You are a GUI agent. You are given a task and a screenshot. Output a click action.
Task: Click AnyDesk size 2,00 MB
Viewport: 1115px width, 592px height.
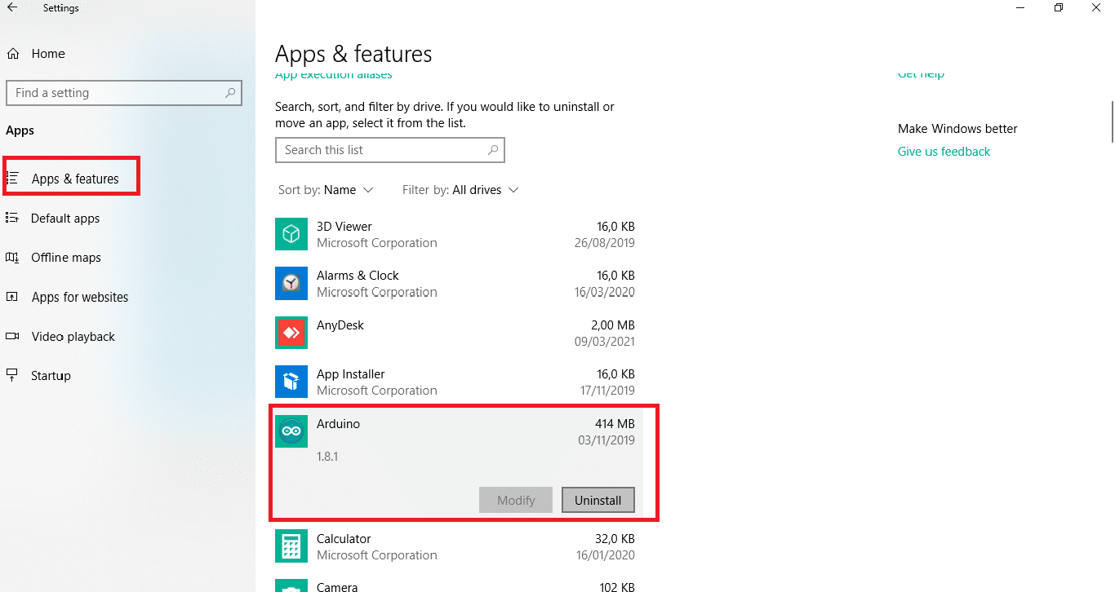(613, 325)
